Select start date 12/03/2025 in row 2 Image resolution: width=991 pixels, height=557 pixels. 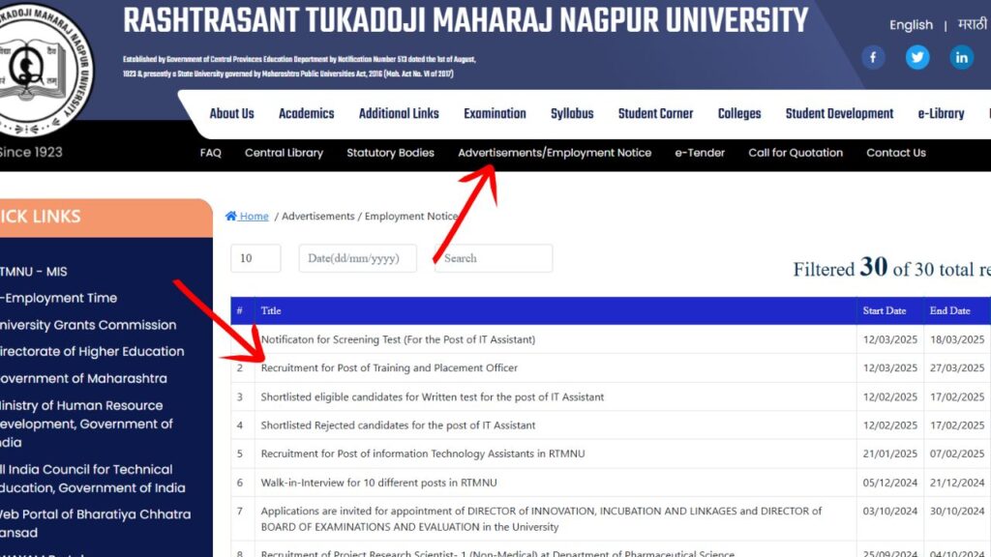890,367
